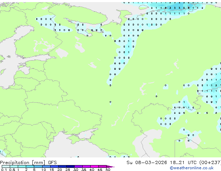Click the '10' legend scale label
This screenshot has width=221, height=171.
coord(44,170)
